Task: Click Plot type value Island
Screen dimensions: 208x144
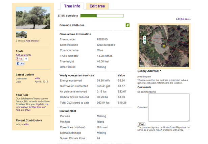Action: pos(100,122)
